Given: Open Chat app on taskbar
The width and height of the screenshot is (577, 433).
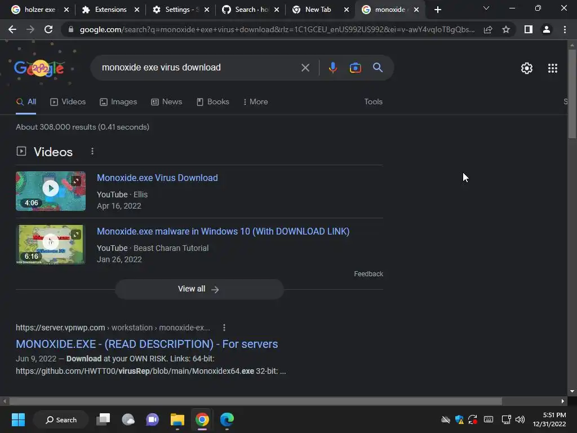Looking at the screenshot, I should [x=152, y=419].
